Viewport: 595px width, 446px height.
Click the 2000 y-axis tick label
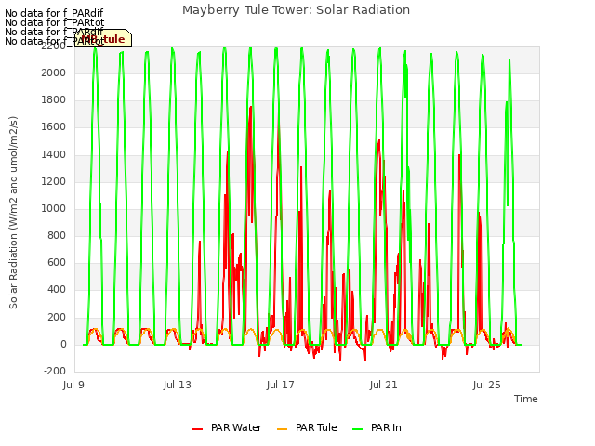tap(54, 72)
